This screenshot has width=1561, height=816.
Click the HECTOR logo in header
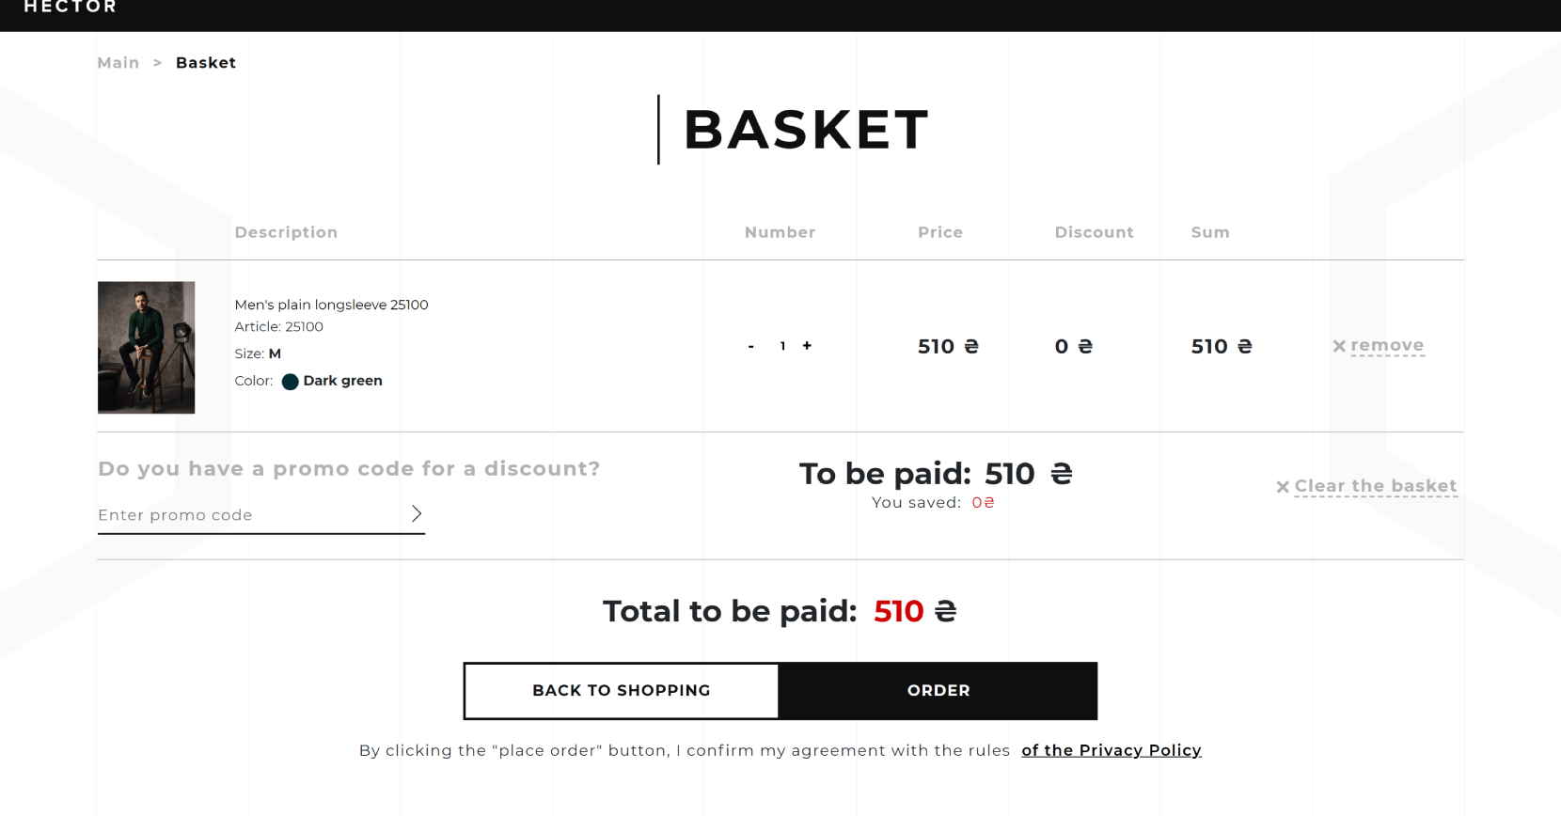pyautogui.click(x=71, y=8)
